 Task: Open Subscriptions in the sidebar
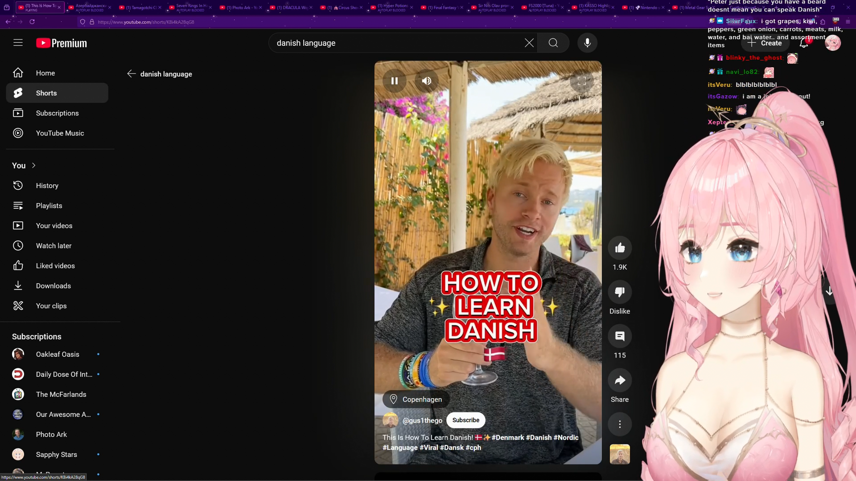coord(57,113)
